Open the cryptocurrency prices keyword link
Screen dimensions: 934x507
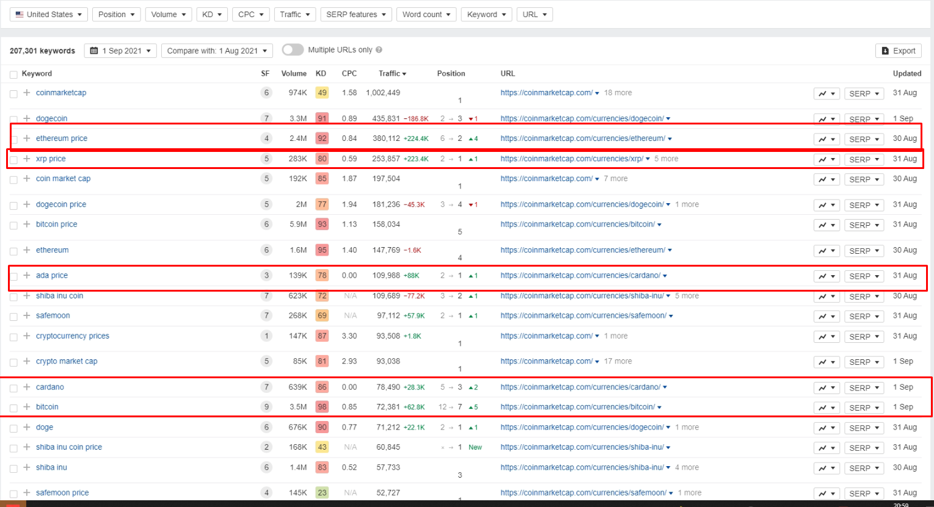(73, 336)
